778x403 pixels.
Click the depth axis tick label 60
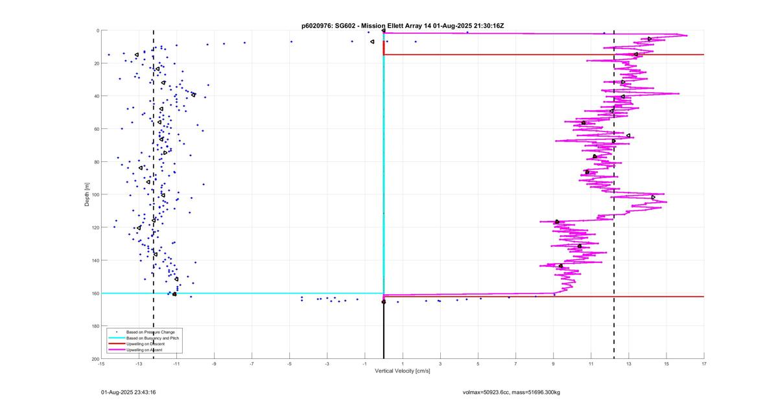(x=96, y=129)
